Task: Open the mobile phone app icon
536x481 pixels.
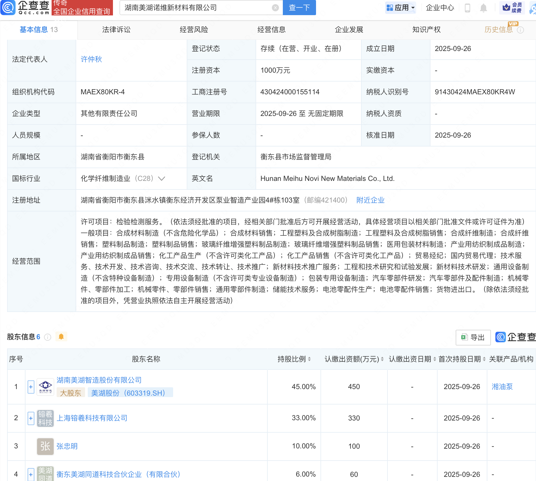Action: (467, 8)
